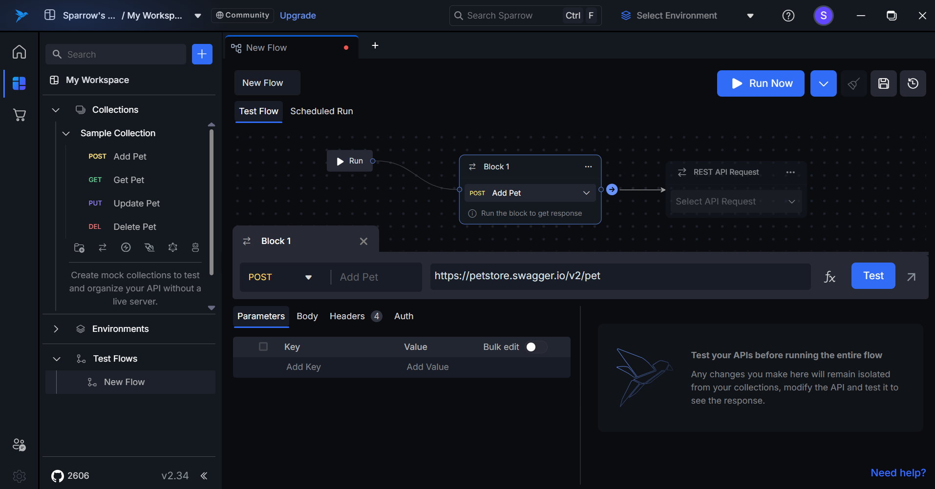Viewport: 935px width, 489px height.
Task: Open the run history icon
Action: point(913,83)
